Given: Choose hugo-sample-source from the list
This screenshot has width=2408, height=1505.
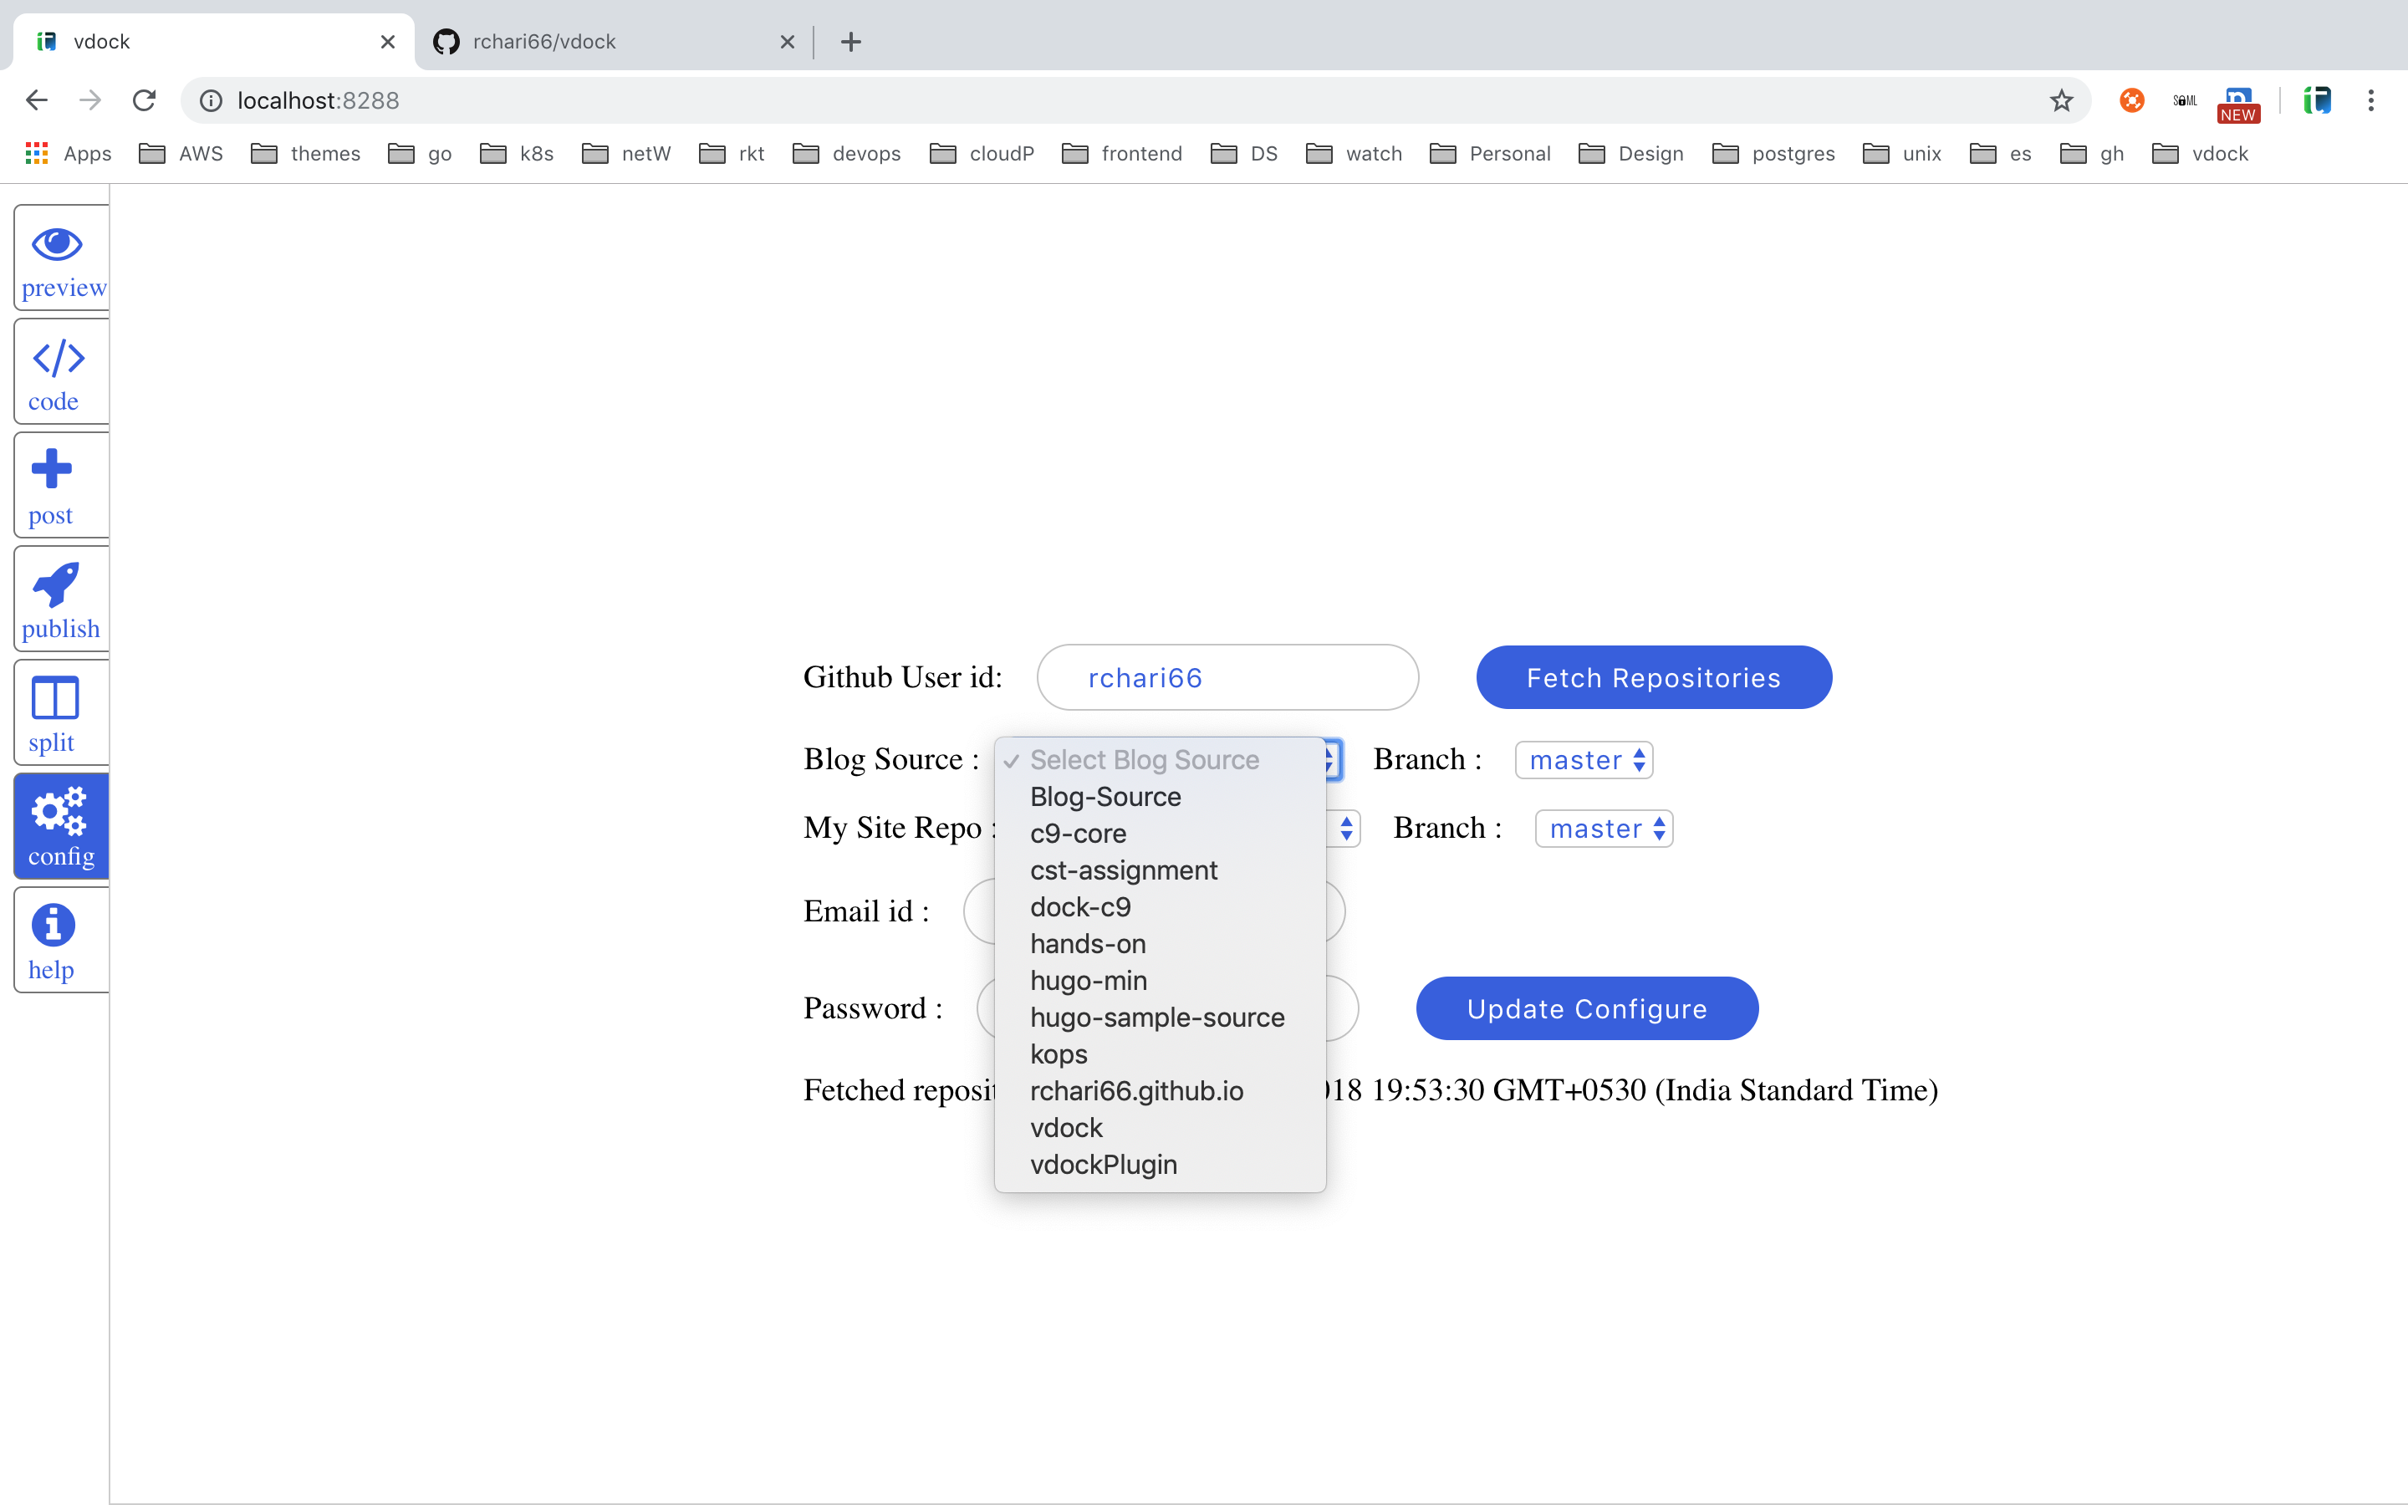Looking at the screenshot, I should coord(1156,1018).
